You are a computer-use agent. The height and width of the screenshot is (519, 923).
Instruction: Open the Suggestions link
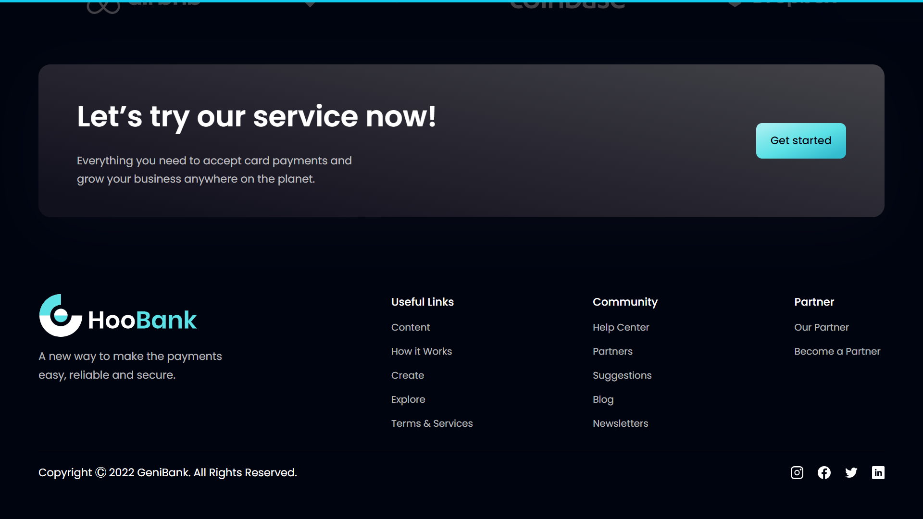click(x=622, y=375)
